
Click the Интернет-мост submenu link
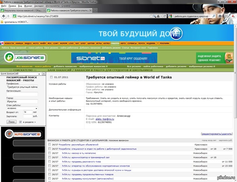[x=138, y=48]
